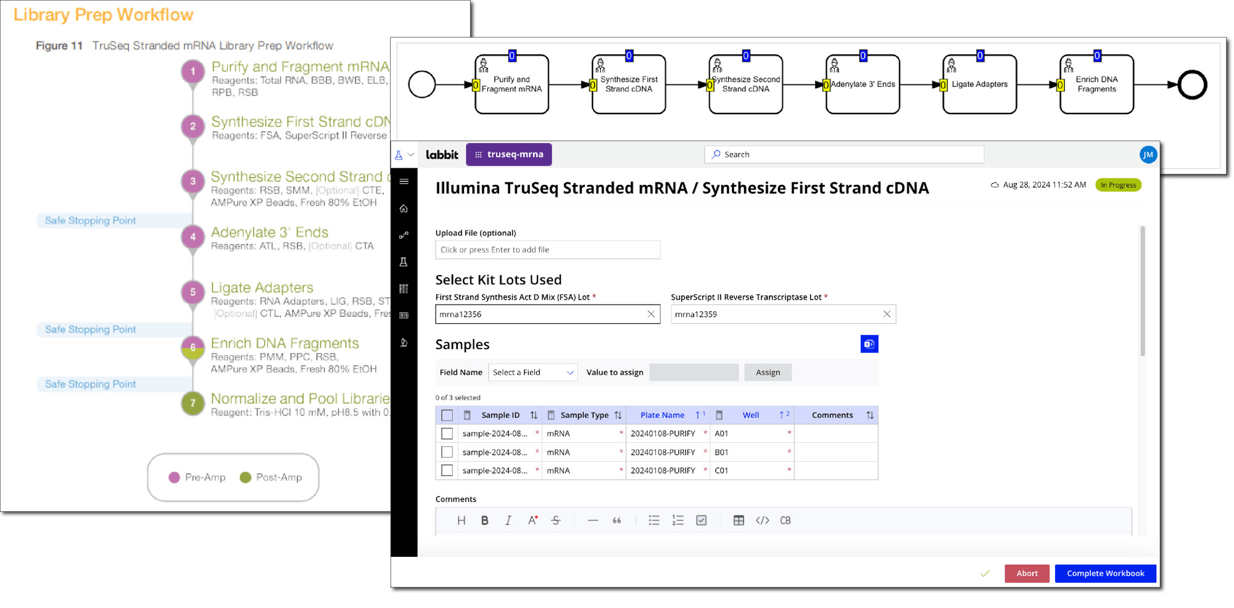Sort by Well column ascending arrow
The image size is (1234, 608).
pyautogui.click(x=782, y=415)
